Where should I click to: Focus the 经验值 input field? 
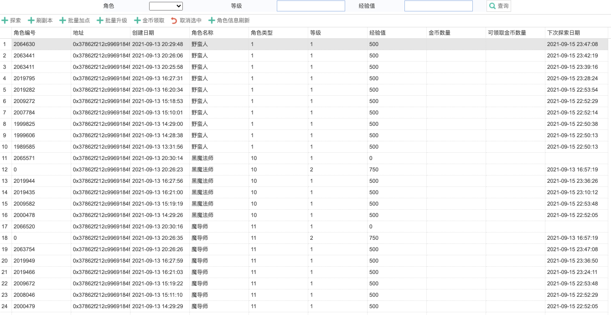pos(439,6)
